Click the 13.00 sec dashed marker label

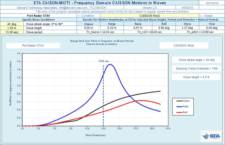(x=103, y=61)
